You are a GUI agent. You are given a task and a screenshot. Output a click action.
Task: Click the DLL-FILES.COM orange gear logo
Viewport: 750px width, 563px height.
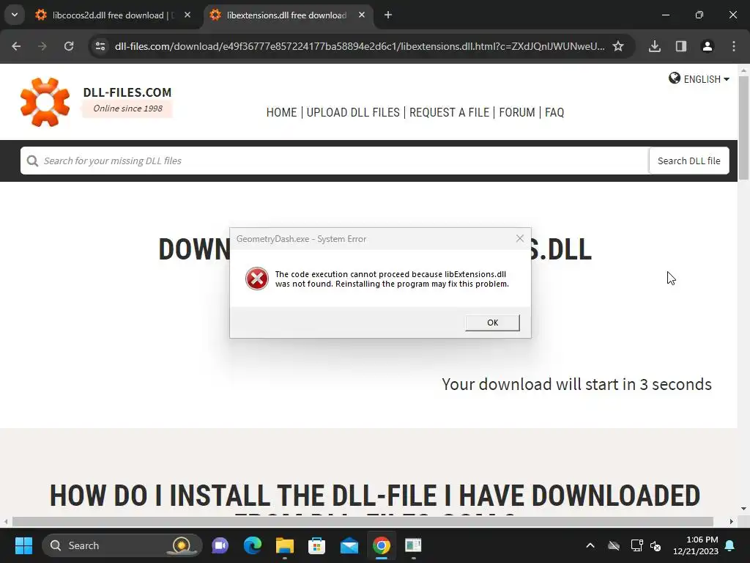tap(45, 103)
